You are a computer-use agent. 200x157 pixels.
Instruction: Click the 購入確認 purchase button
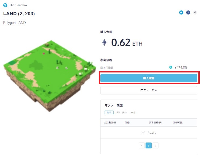pyautogui.click(x=149, y=78)
